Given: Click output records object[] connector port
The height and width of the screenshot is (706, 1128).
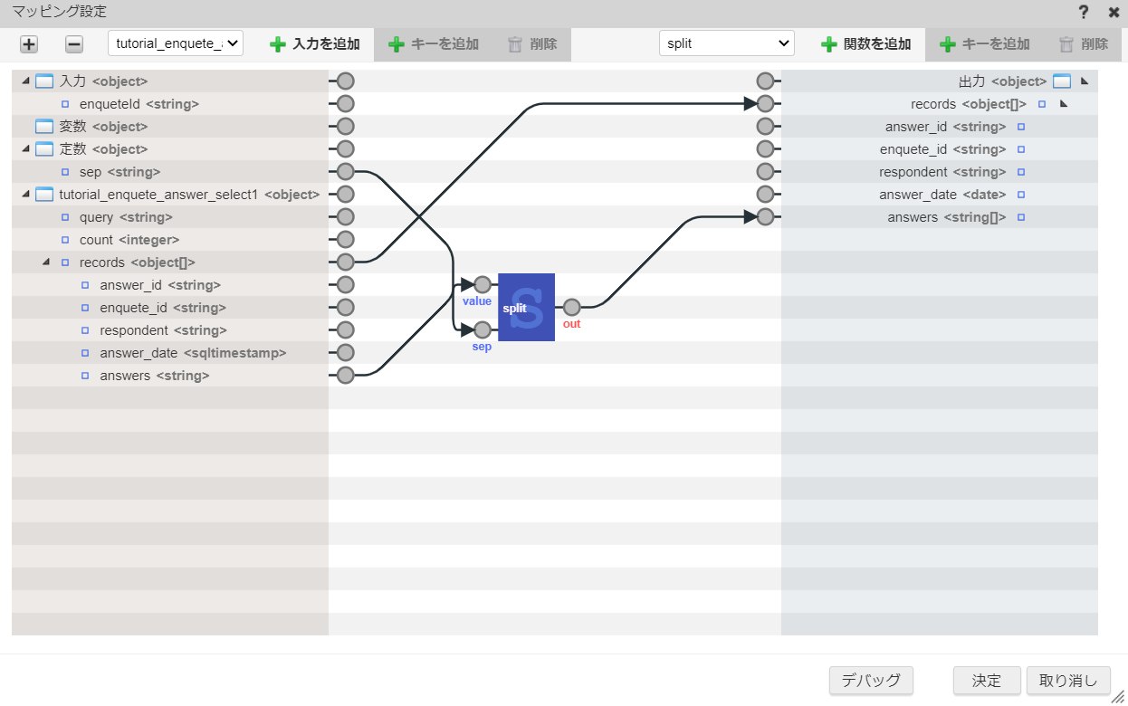Looking at the screenshot, I should 765,104.
